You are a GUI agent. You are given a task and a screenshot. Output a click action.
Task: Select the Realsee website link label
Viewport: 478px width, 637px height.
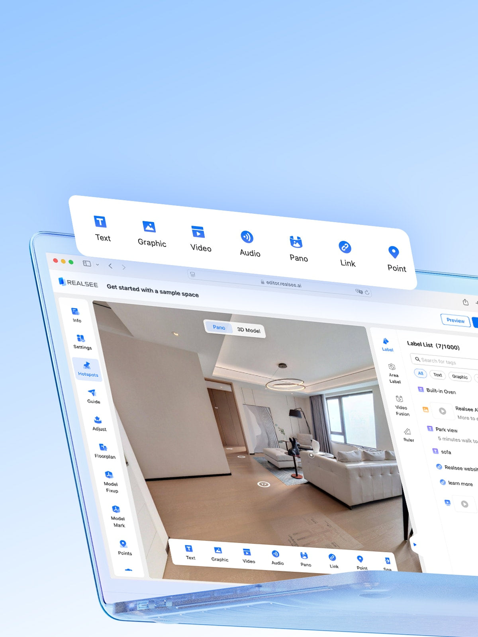click(x=457, y=467)
